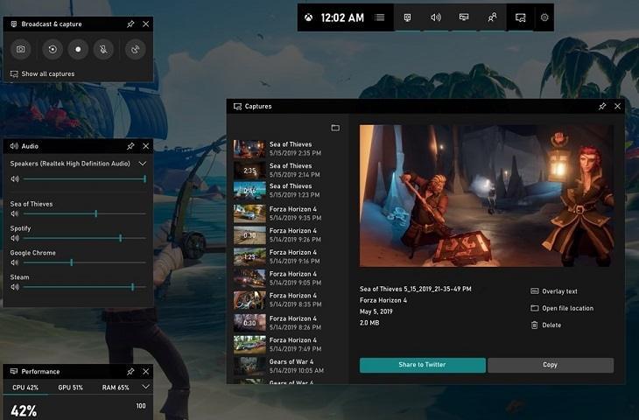
Task: Toggle Broadcast & capture widget in top bar
Action: point(407,17)
